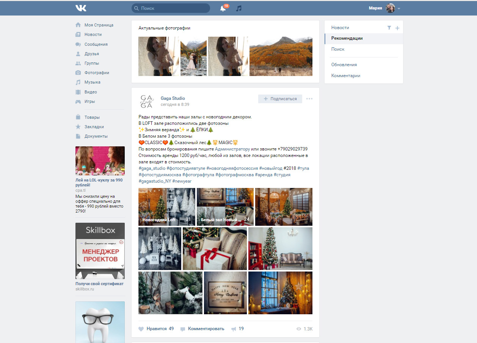This screenshot has height=343, width=477.
Task: Click the Gaga Studio logo avatar
Action: click(147, 101)
